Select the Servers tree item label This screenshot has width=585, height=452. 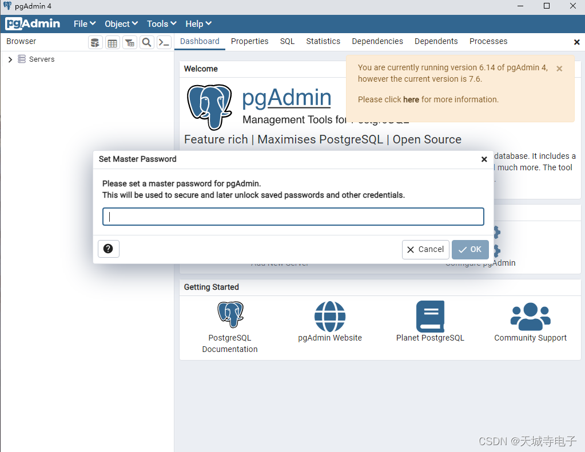42,59
